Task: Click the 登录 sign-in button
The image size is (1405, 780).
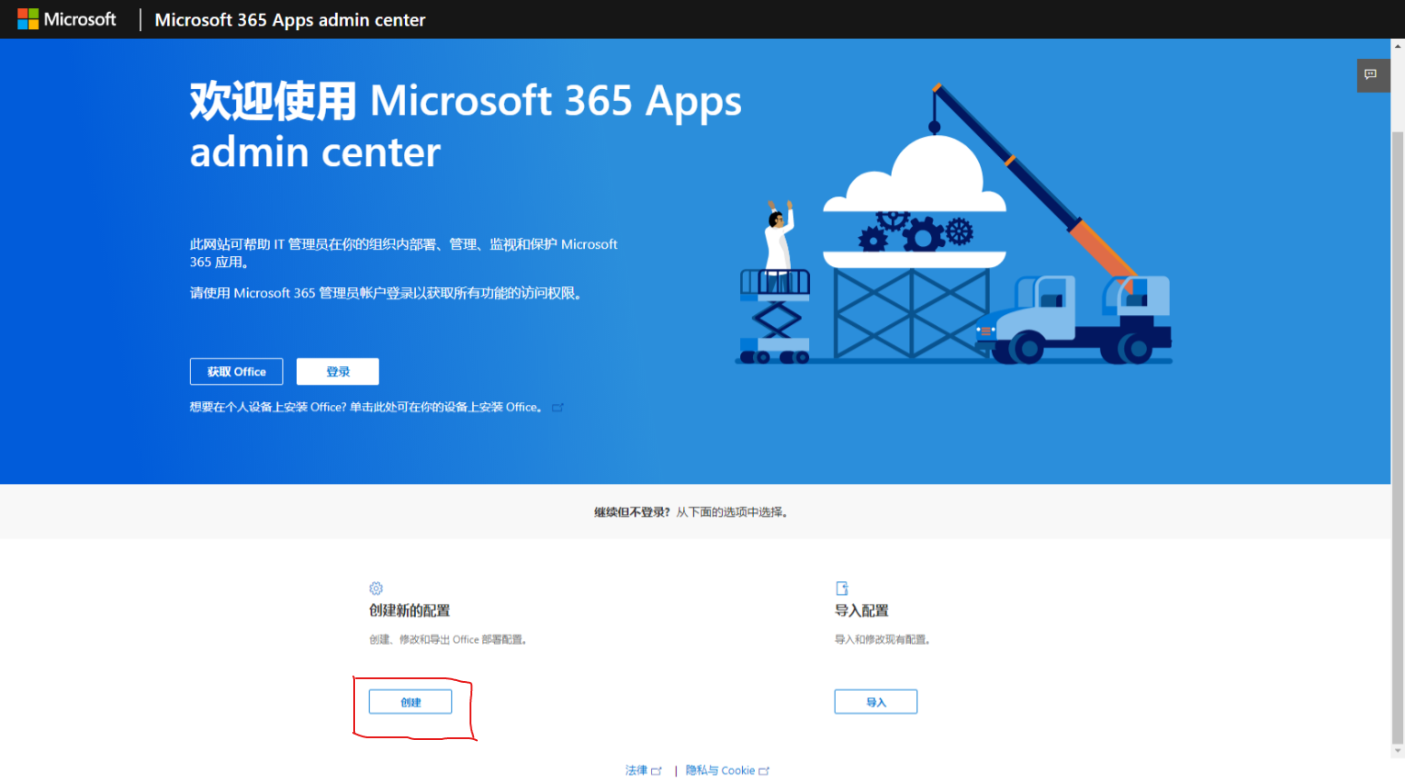Action: 338,371
